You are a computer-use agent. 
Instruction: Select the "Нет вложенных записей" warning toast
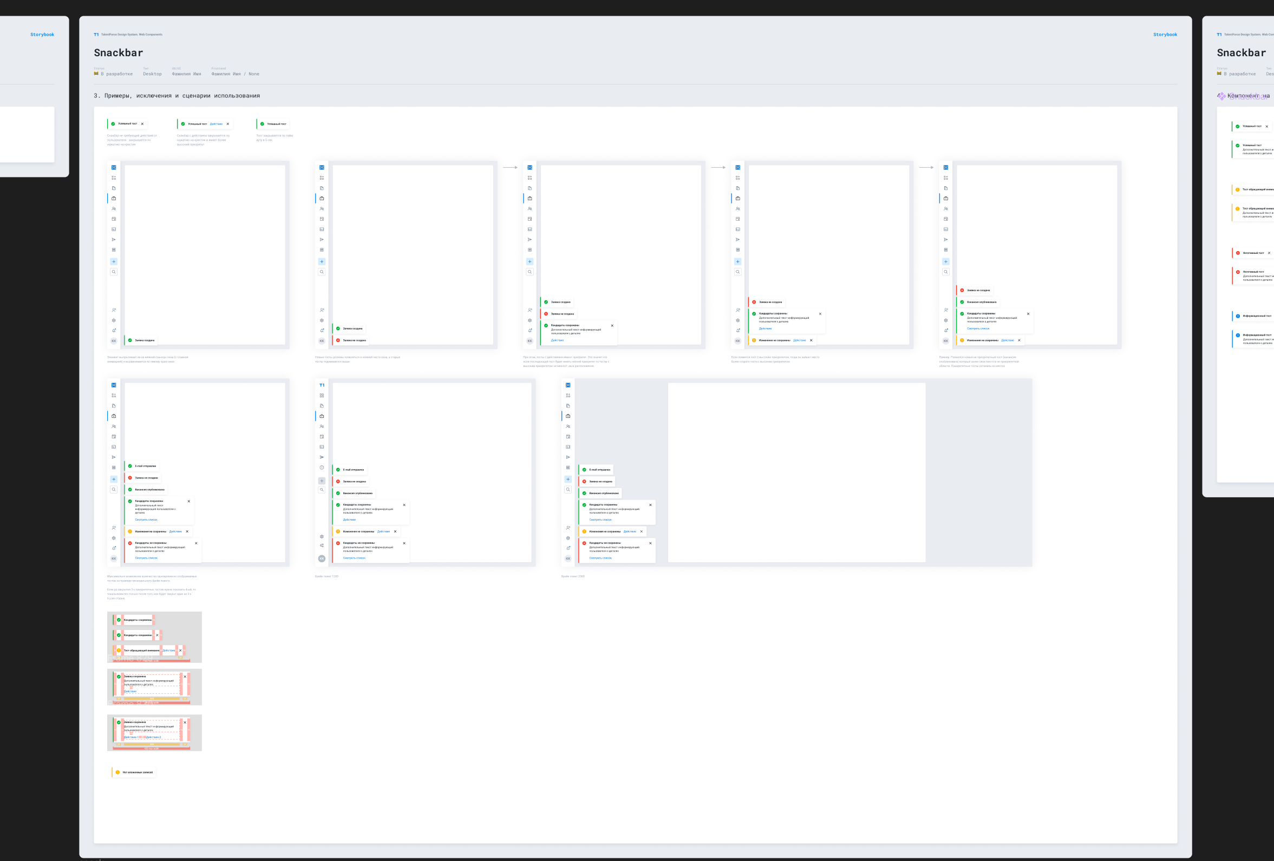134,772
